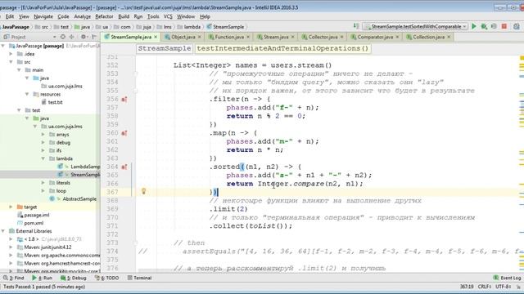Open run configuration dropdown StreamSample.testSortedWithComparable
Screen dimensions: 524x294
[416, 26]
